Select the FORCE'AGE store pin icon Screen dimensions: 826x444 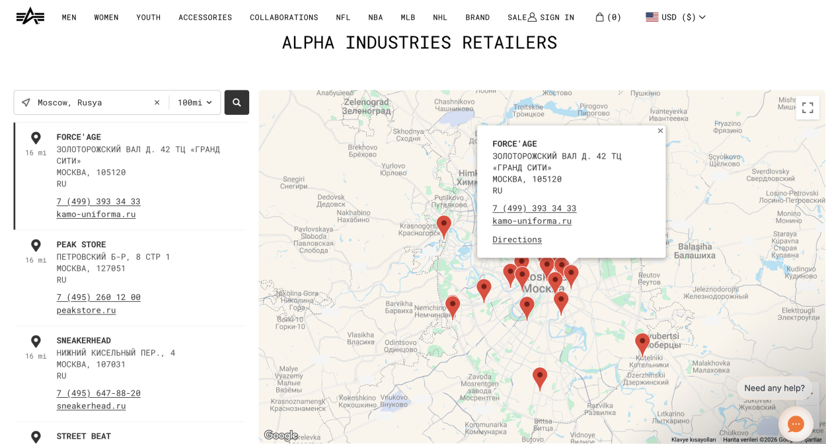click(36, 138)
